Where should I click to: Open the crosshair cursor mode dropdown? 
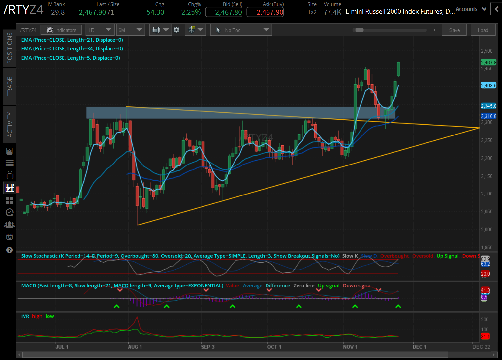point(196,30)
